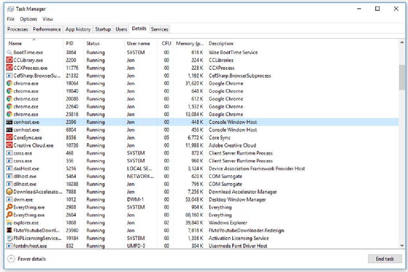Click the End task button

tap(384, 259)
